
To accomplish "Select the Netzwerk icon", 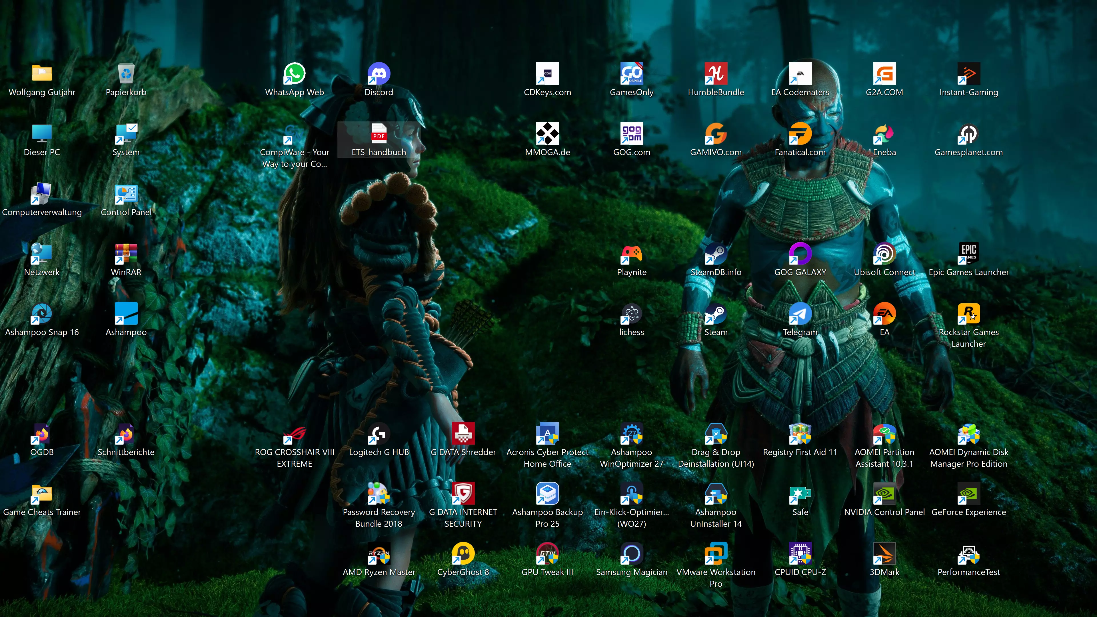I will click(x=42, y=254).
